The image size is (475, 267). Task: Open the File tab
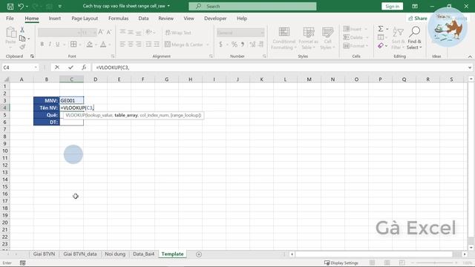[10, 19]
